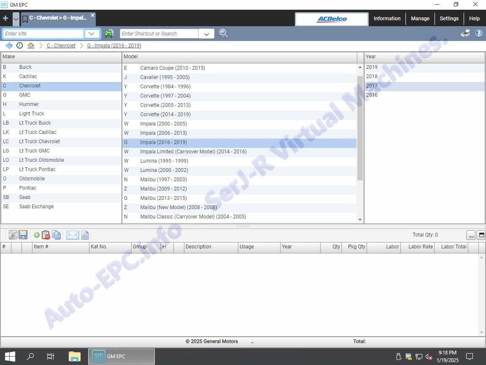This screenshot has height=365, width=486.
Task: Open history with the clock icon
Action: (20, 46)
